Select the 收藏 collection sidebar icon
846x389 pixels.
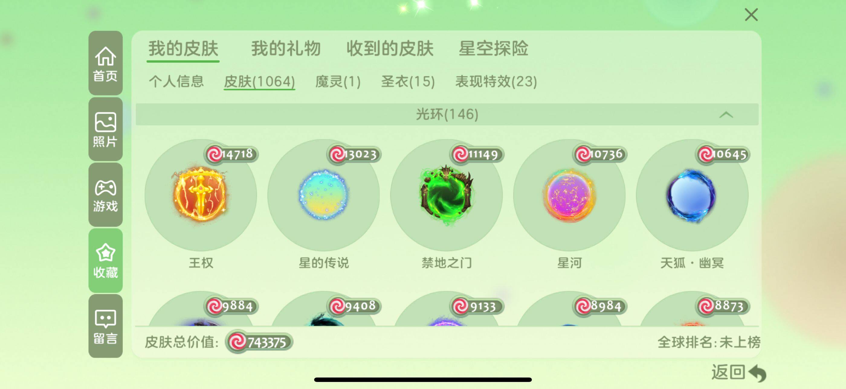pos(105,260)
